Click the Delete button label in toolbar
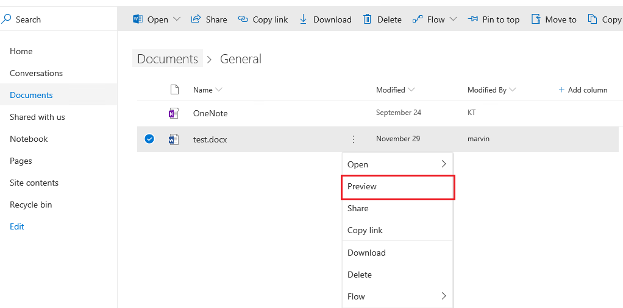Image resolution: width=623 pixels, height=308 pixels. [390, 19]
